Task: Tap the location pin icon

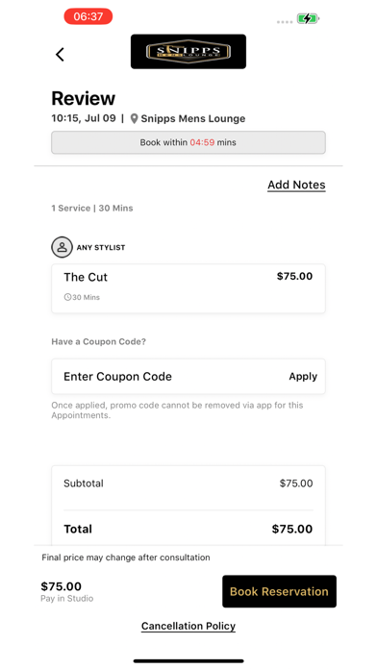Action: coord(134,118)
